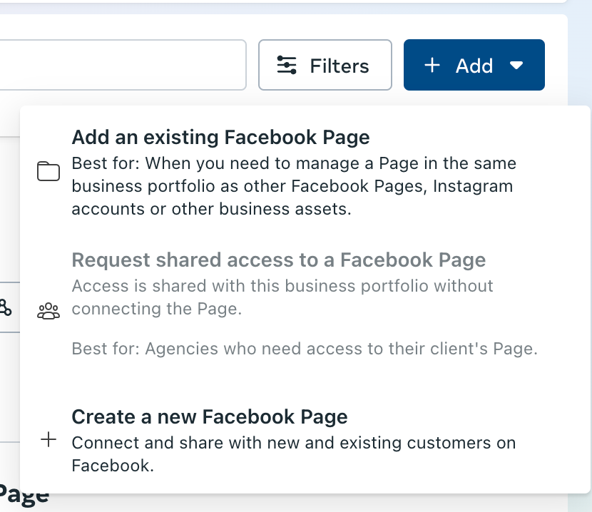Viewport: 592px width, 512px height.
Task: Open the Filters options button
Action: click(x=325, y=66)
